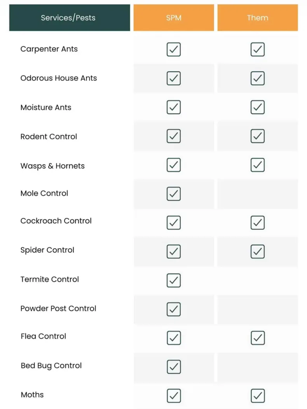Screen dimensions: 307x409
Task: Click the Termite Control label
Action: (x=49, y=279)
